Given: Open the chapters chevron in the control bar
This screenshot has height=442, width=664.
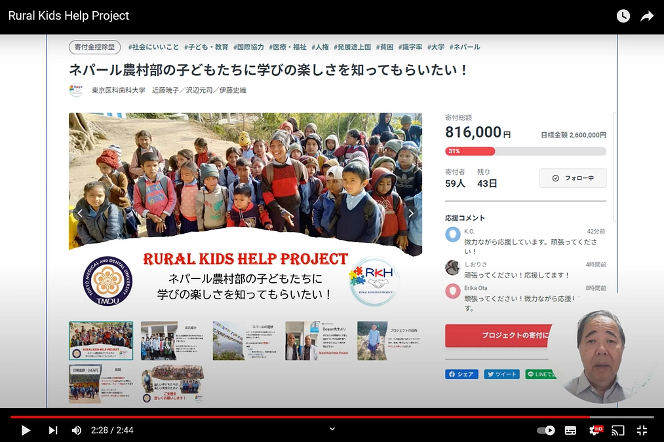Looking at the screenshot, I should pos(332,429).
